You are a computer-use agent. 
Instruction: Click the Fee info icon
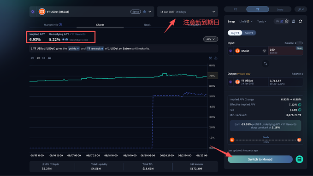[300, 110]
